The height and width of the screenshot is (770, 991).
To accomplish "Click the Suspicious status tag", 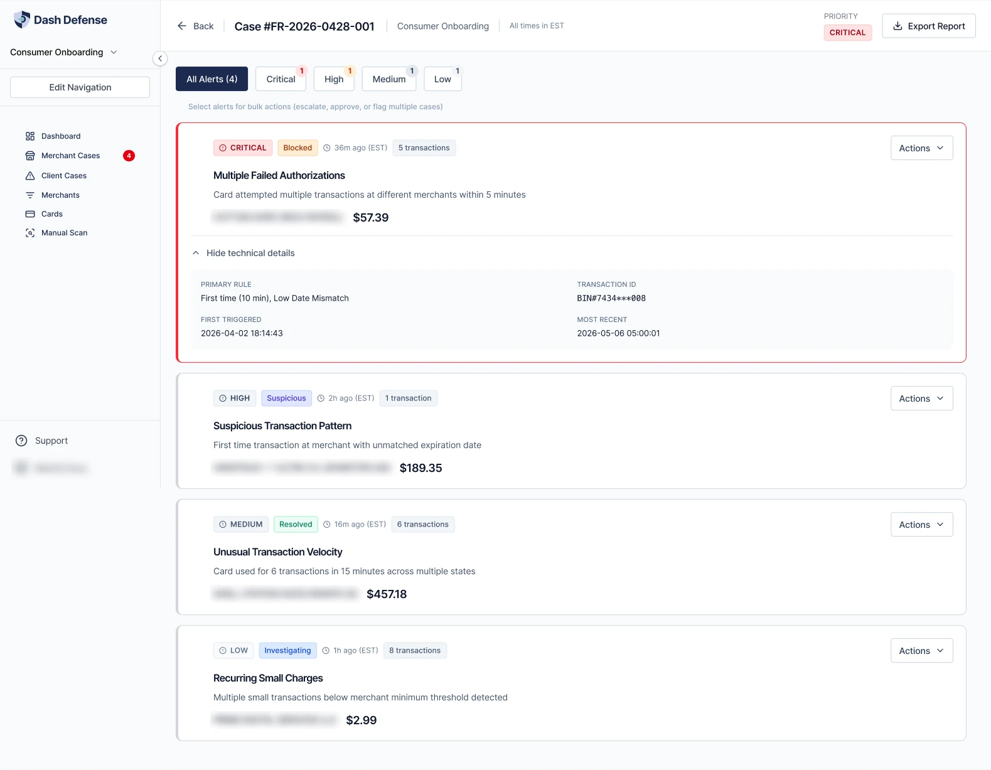I will pyautogui.click(x=286, y=398).
